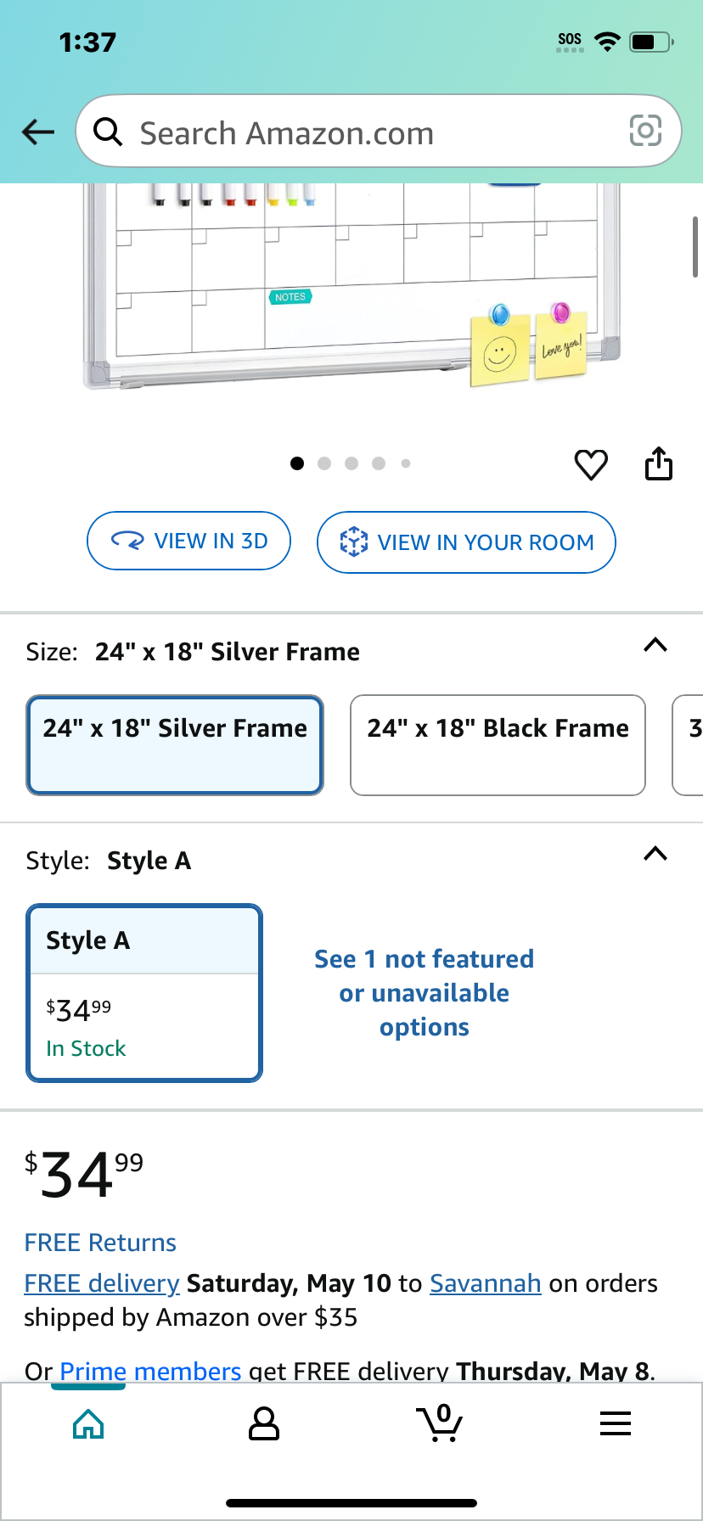Open hamburger menu in bottom bar
This screenshot has width=703, height=1521.
(616, 1423)
